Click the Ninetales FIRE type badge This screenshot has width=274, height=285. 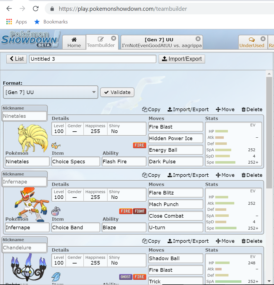pyautogui.click(x=139, y=145)
